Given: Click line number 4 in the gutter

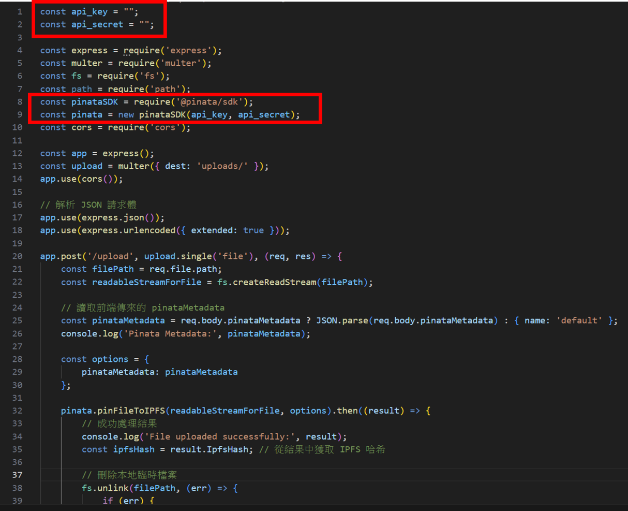Looking at the screenshot, I should coord(20,50).
